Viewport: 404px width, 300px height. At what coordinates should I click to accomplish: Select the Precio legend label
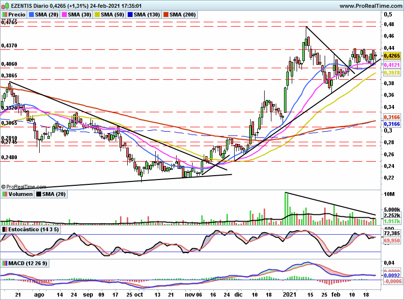click(17, 15)
